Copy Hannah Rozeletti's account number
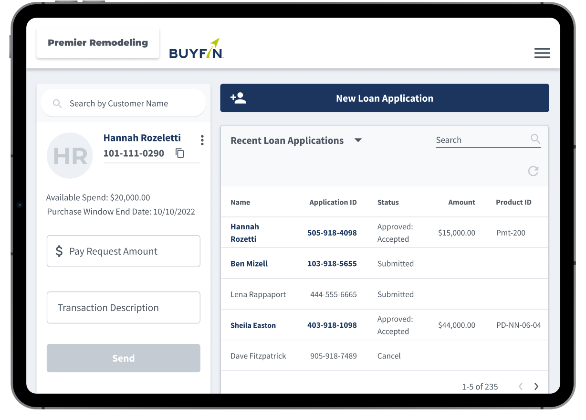Viewport: 586px width, 420px height. pyautogui.click(x=180, y=153)
